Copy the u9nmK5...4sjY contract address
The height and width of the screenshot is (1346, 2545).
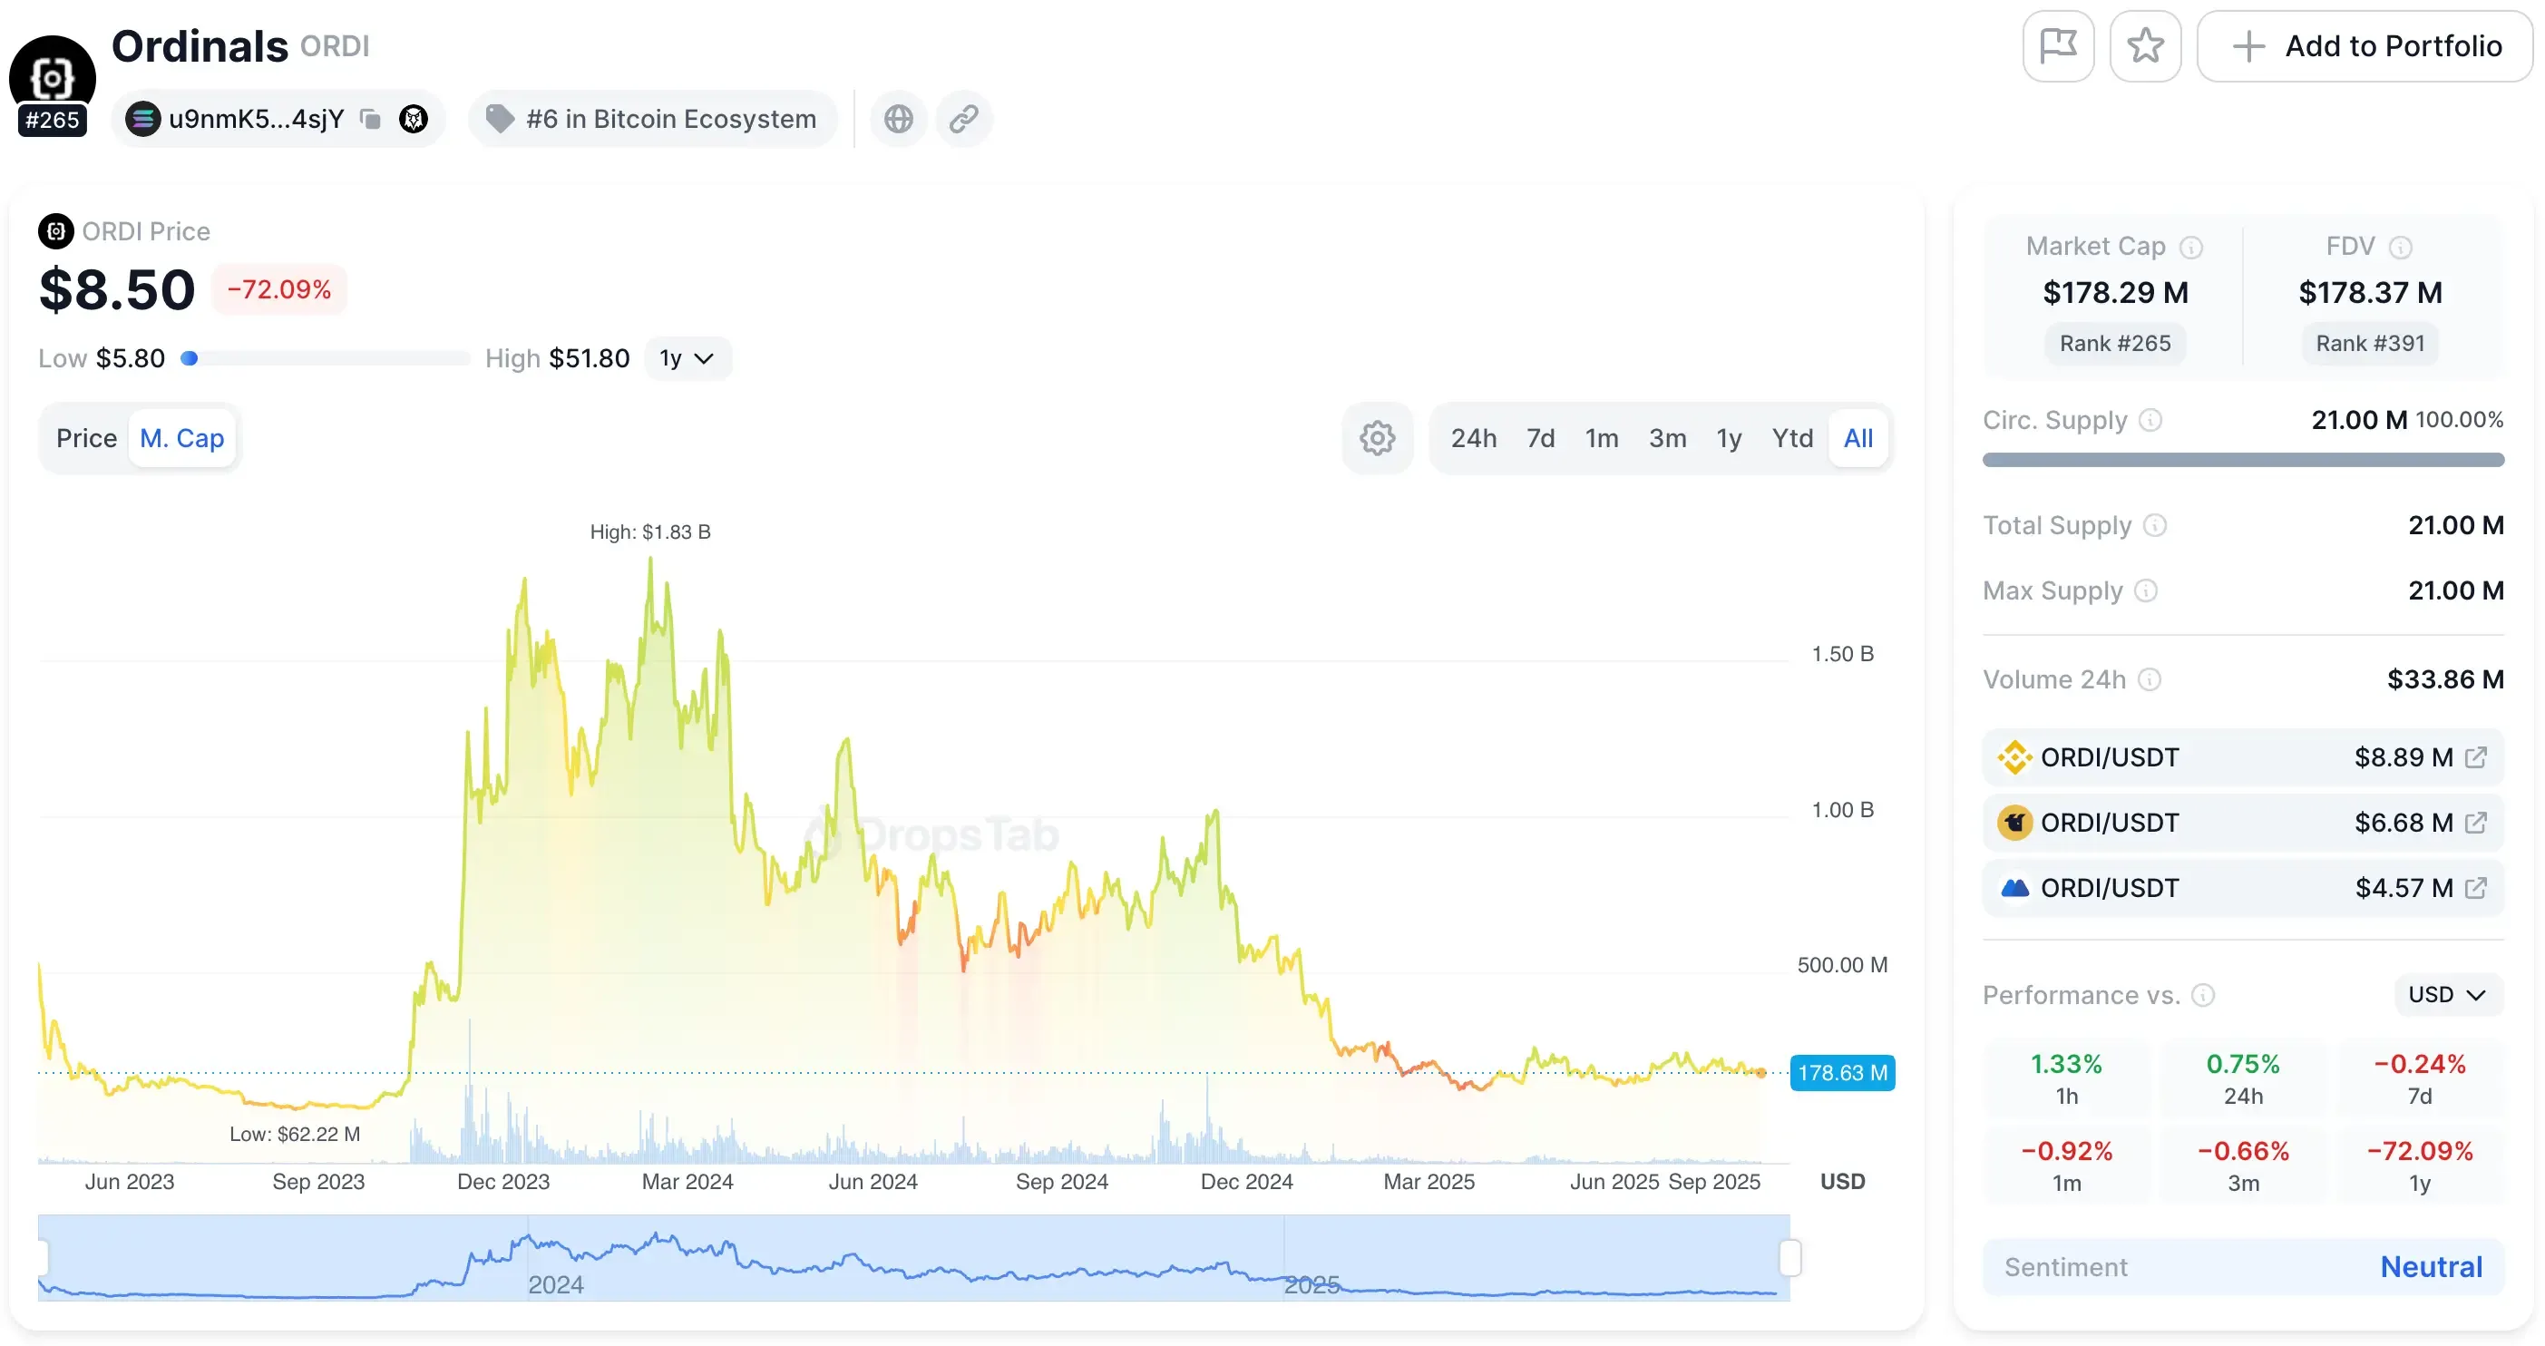click(x=370, y=119)
